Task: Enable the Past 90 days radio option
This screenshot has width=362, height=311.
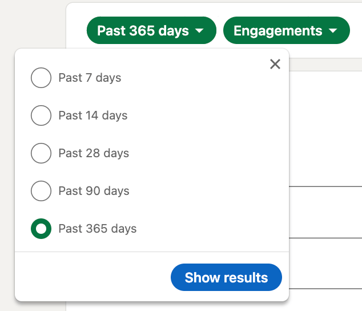Action: pos(41,191)
